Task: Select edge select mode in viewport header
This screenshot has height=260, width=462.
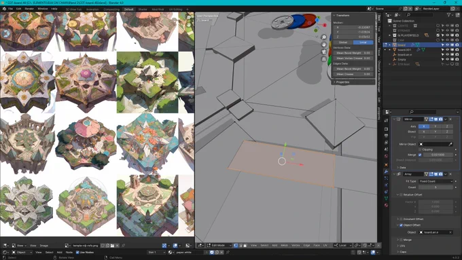Action: (241, 245)
